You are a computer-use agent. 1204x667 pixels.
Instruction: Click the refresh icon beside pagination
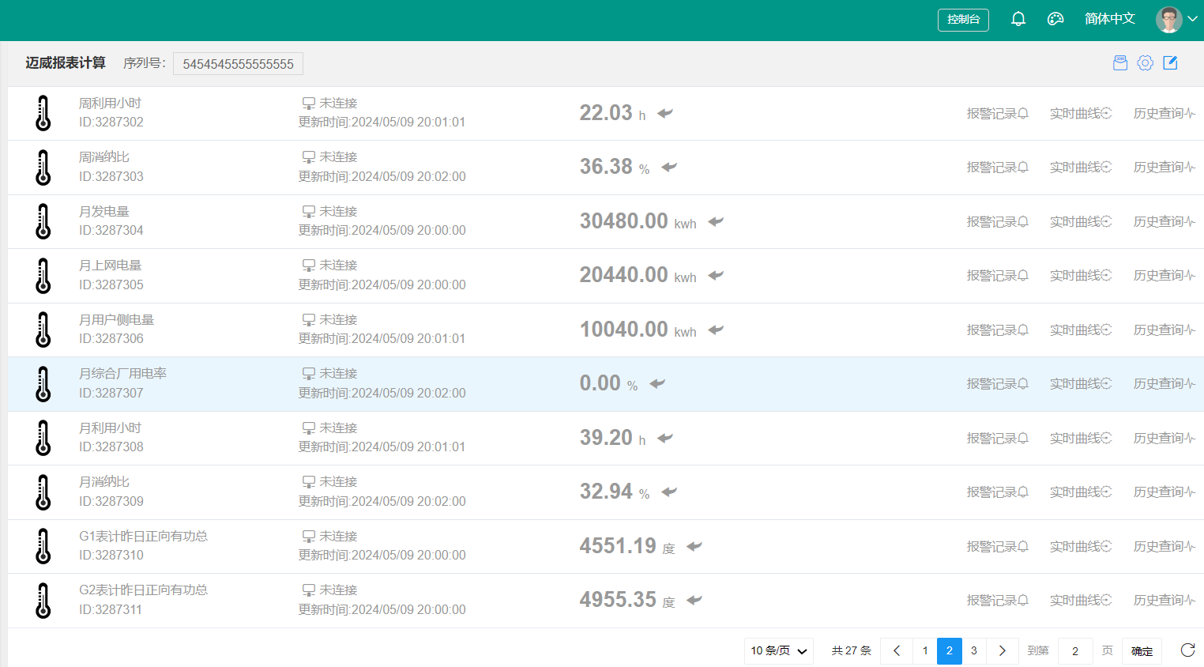point(1187,650)
